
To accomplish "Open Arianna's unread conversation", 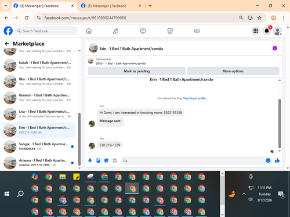I will click(39, 163).
